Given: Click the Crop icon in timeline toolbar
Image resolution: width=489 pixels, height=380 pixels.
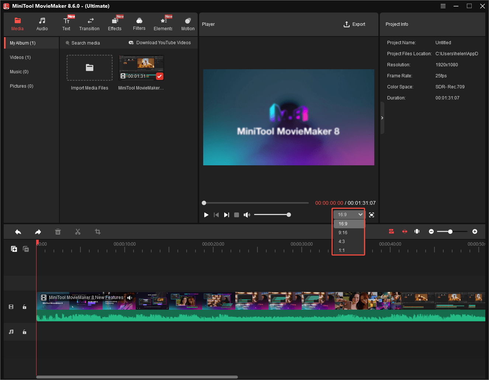Looking at the screenshot, I should pos(98,232).
